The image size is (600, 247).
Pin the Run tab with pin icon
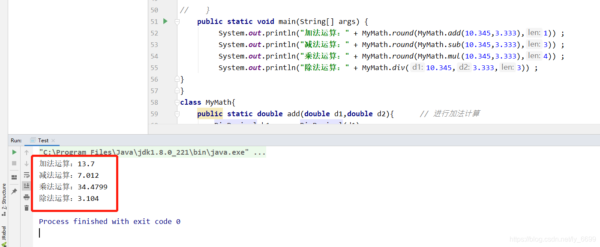tap(14, 191)
